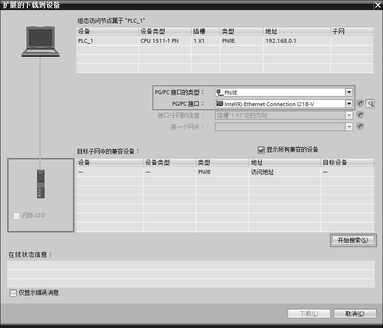Click 地址 header in compatible devices table
The height and width of the screenshot is (328, 383).
[x=285, y=162]
